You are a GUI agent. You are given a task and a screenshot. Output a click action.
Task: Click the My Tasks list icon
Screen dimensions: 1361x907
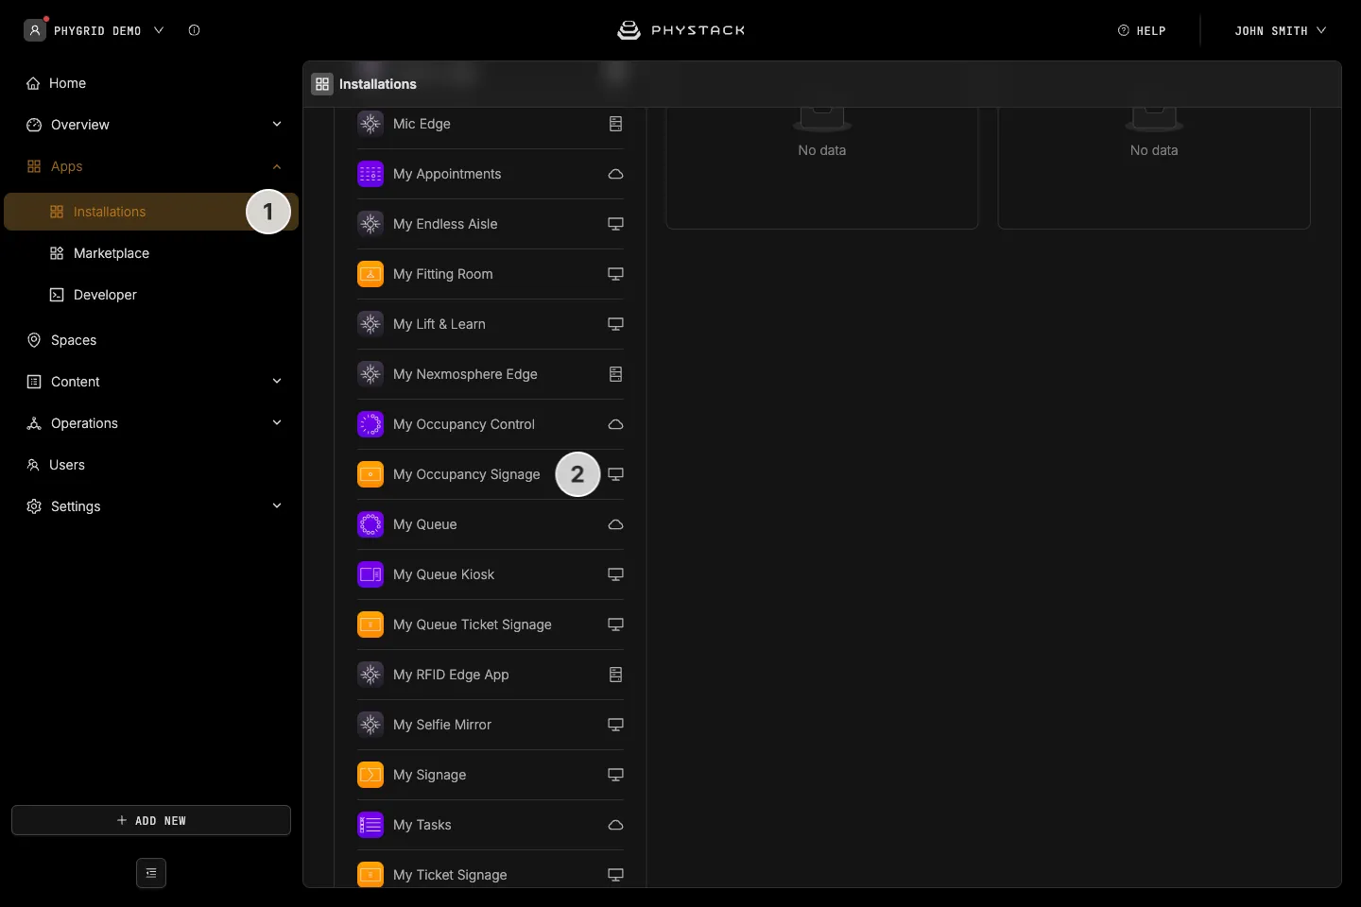point(370,825)
